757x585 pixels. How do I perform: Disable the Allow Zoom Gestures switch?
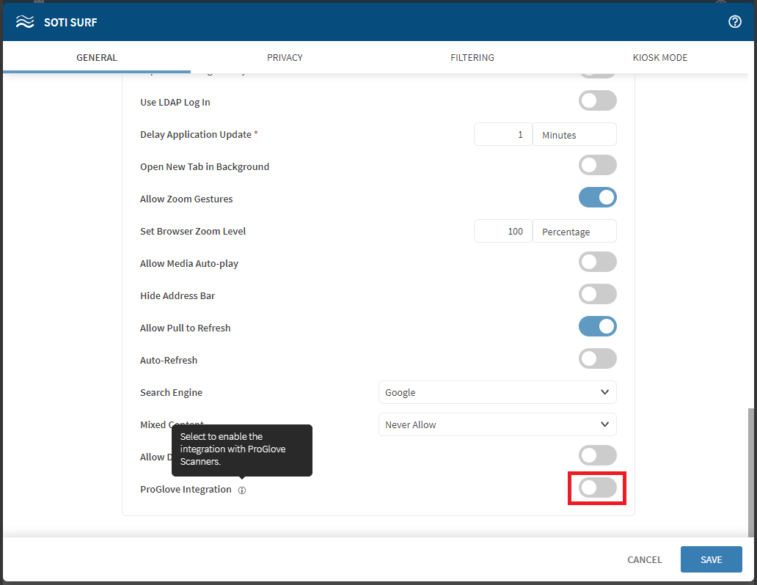coord(597,198)
